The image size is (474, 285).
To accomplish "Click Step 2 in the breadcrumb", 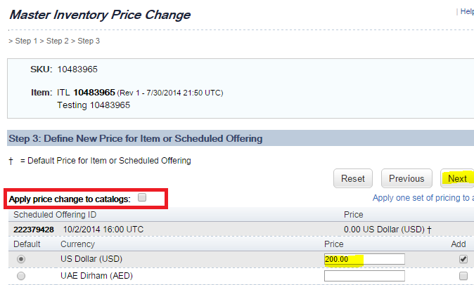I will [x=58, y=41].
